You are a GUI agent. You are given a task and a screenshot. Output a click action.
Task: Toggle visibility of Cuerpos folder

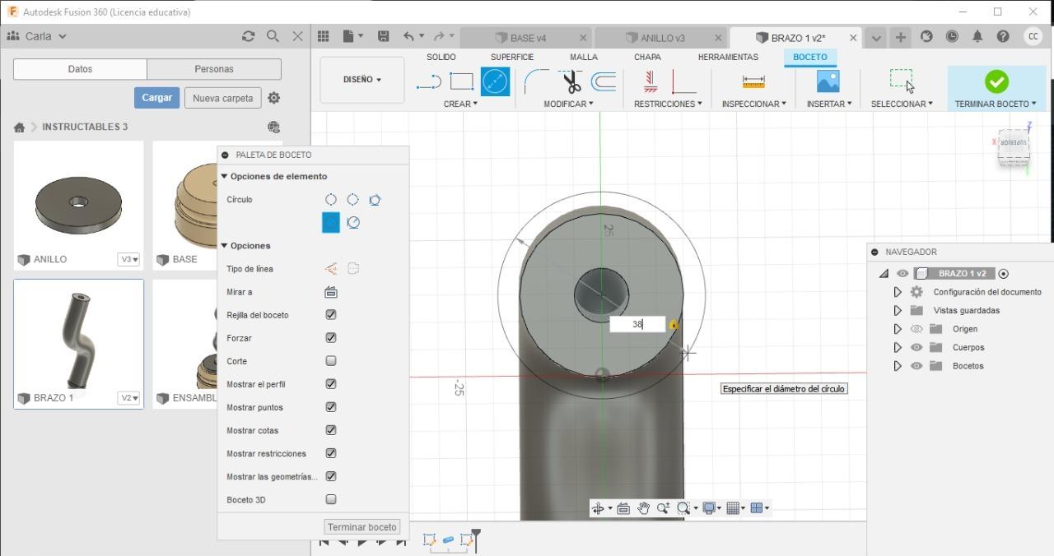[916, 347]
